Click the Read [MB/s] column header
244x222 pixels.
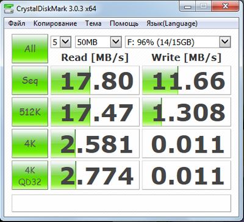[95, 58]
